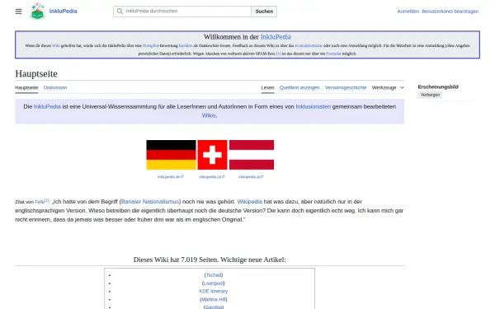Viewport: 495px width, 309px height.
Task: Expand the Werkzeuge dropdown
Action: click(388, 87)
